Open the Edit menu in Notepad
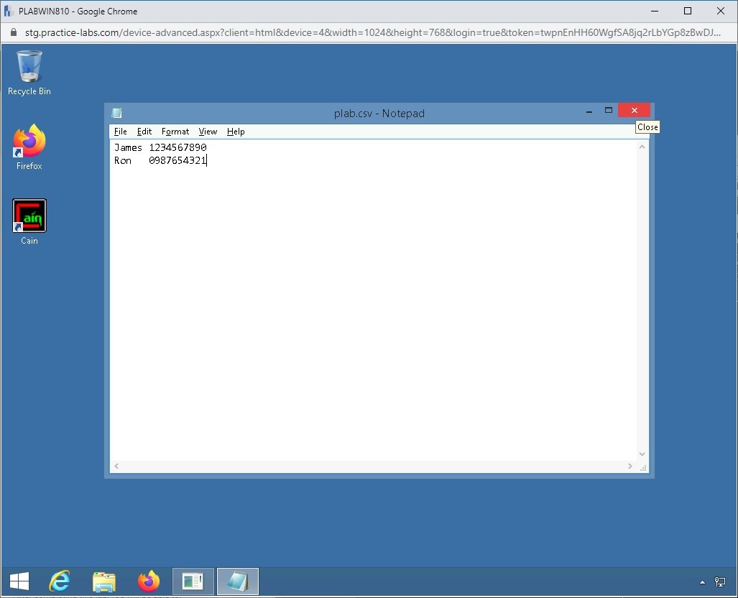This screenshot has height=598, width=738. 144,132
